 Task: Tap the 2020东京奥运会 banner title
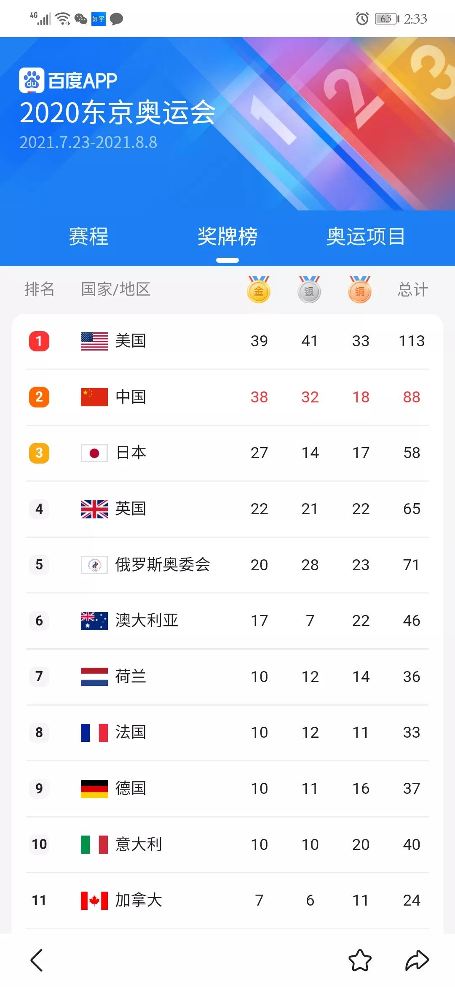118,113
